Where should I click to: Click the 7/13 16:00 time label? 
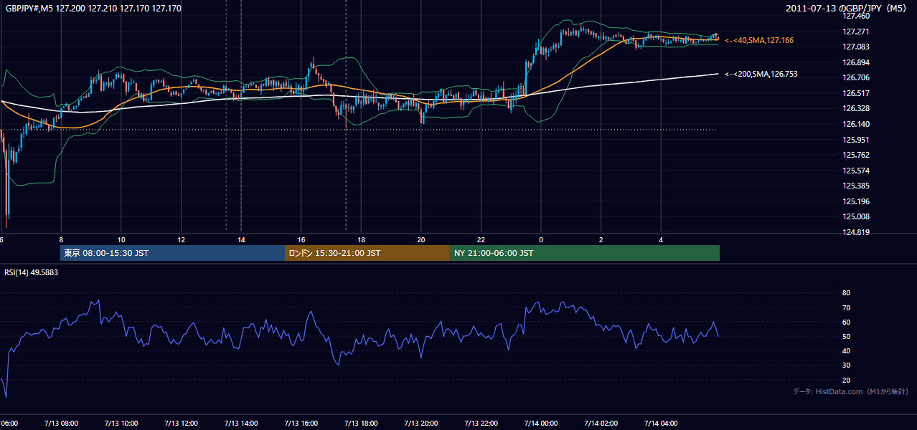(301, 423)
